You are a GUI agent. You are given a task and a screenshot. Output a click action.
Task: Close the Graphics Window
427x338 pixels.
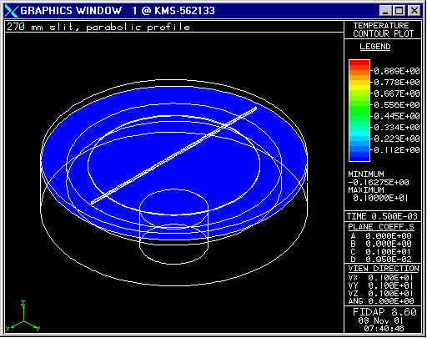click(x=414, y=11)
